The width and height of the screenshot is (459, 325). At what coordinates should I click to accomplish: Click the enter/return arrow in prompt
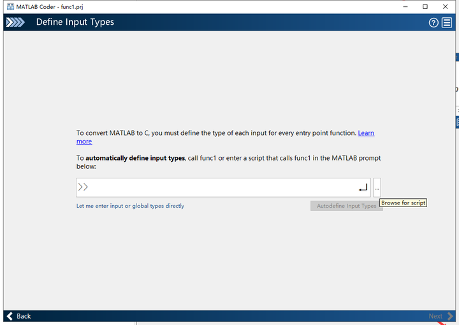tap(363, 187)
